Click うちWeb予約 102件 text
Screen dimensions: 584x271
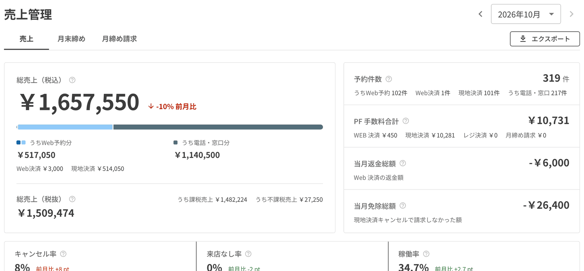[x=381, y=93]
